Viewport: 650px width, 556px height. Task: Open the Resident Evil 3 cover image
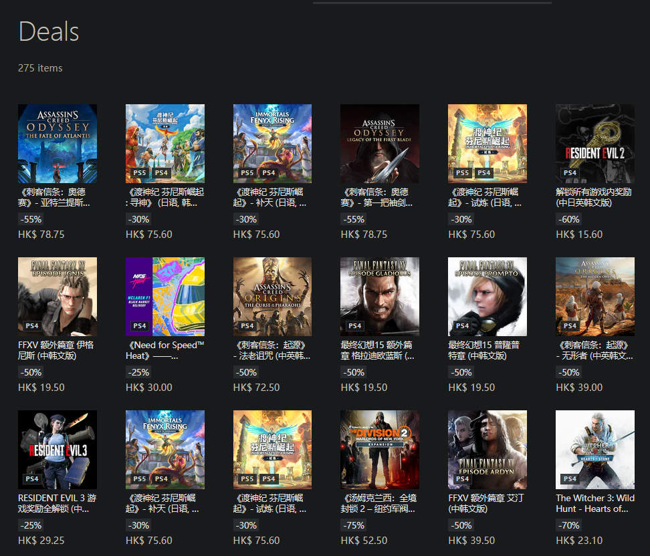(x=58, y=450)
